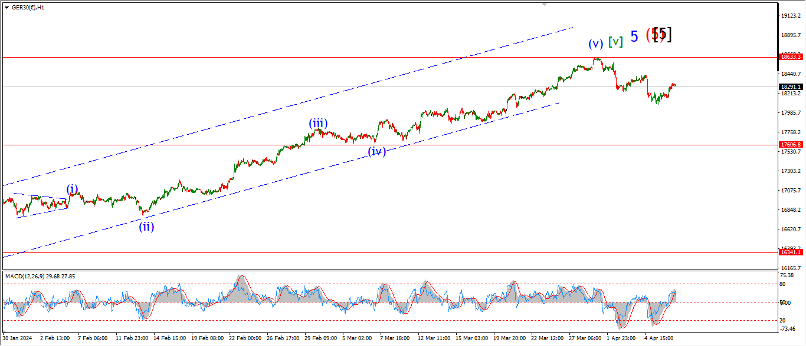This screenshot has width=806, height=346.
Task: Select the green [v] wave label
Action: pos(616,42)
